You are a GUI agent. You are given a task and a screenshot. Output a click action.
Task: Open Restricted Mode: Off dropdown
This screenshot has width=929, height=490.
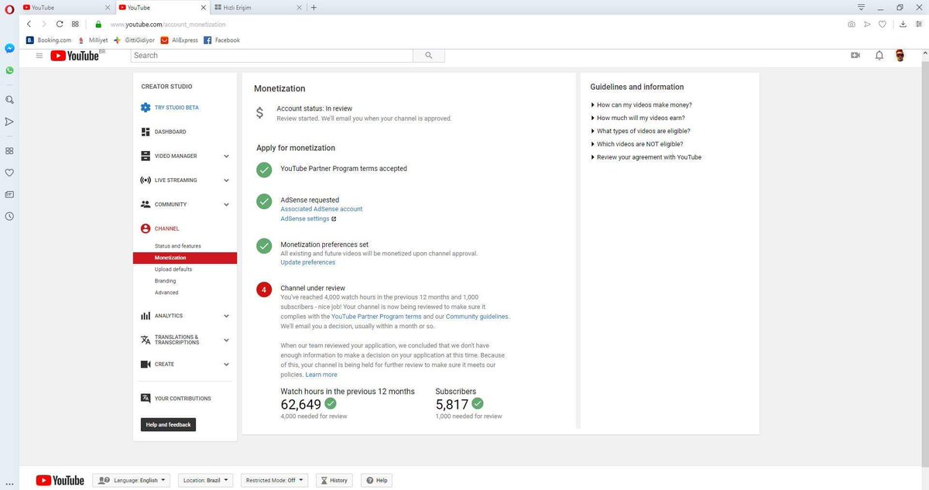[x=275, y=481]
